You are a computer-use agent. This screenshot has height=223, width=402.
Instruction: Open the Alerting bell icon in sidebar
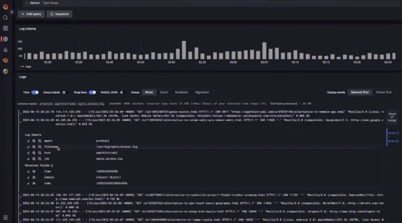coord(5,50)
